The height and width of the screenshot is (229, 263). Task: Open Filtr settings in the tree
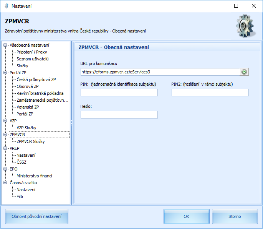[20, 197]
